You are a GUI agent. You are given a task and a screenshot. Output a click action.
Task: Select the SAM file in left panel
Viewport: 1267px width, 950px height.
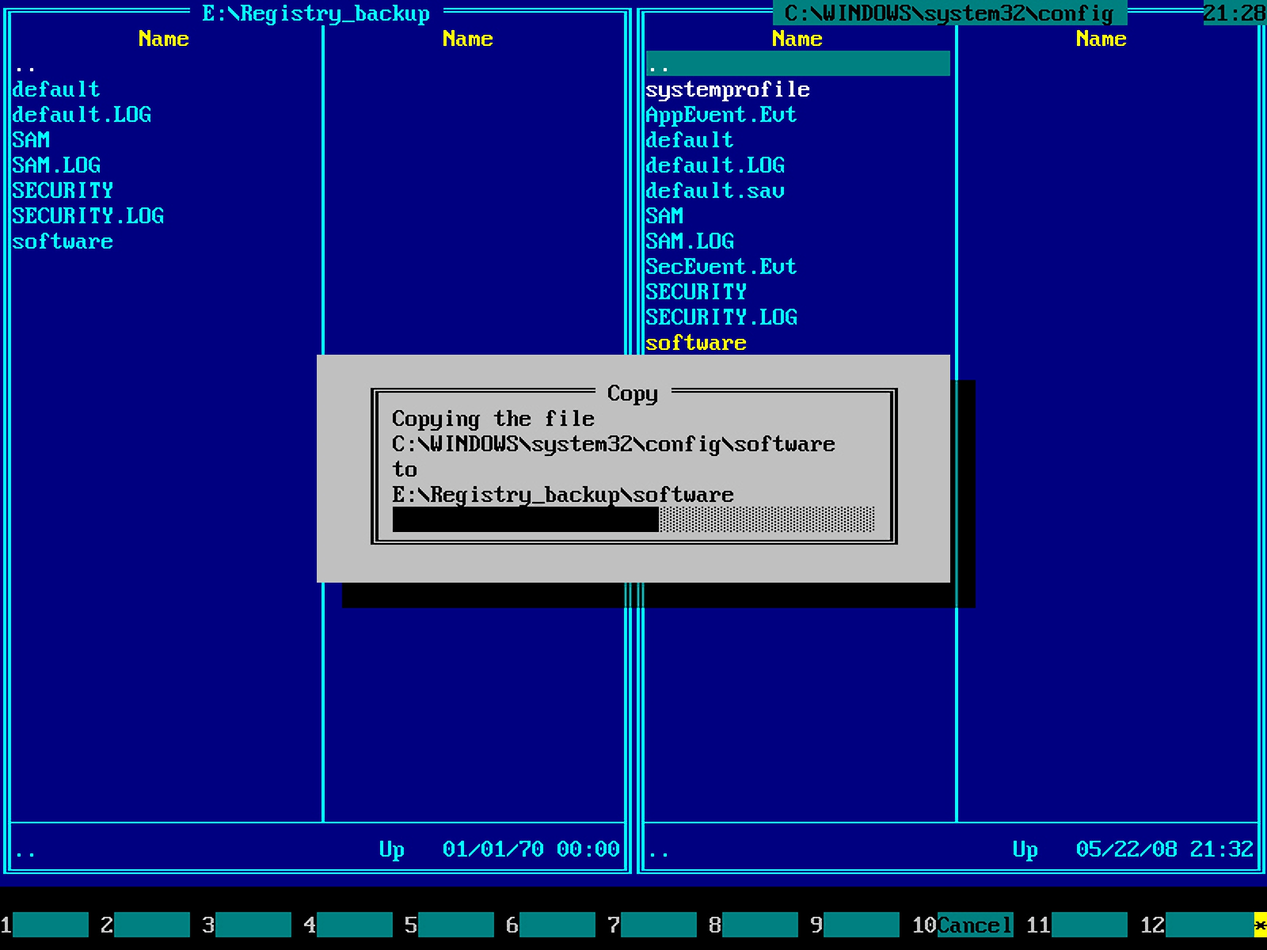[x=32, y=140]
